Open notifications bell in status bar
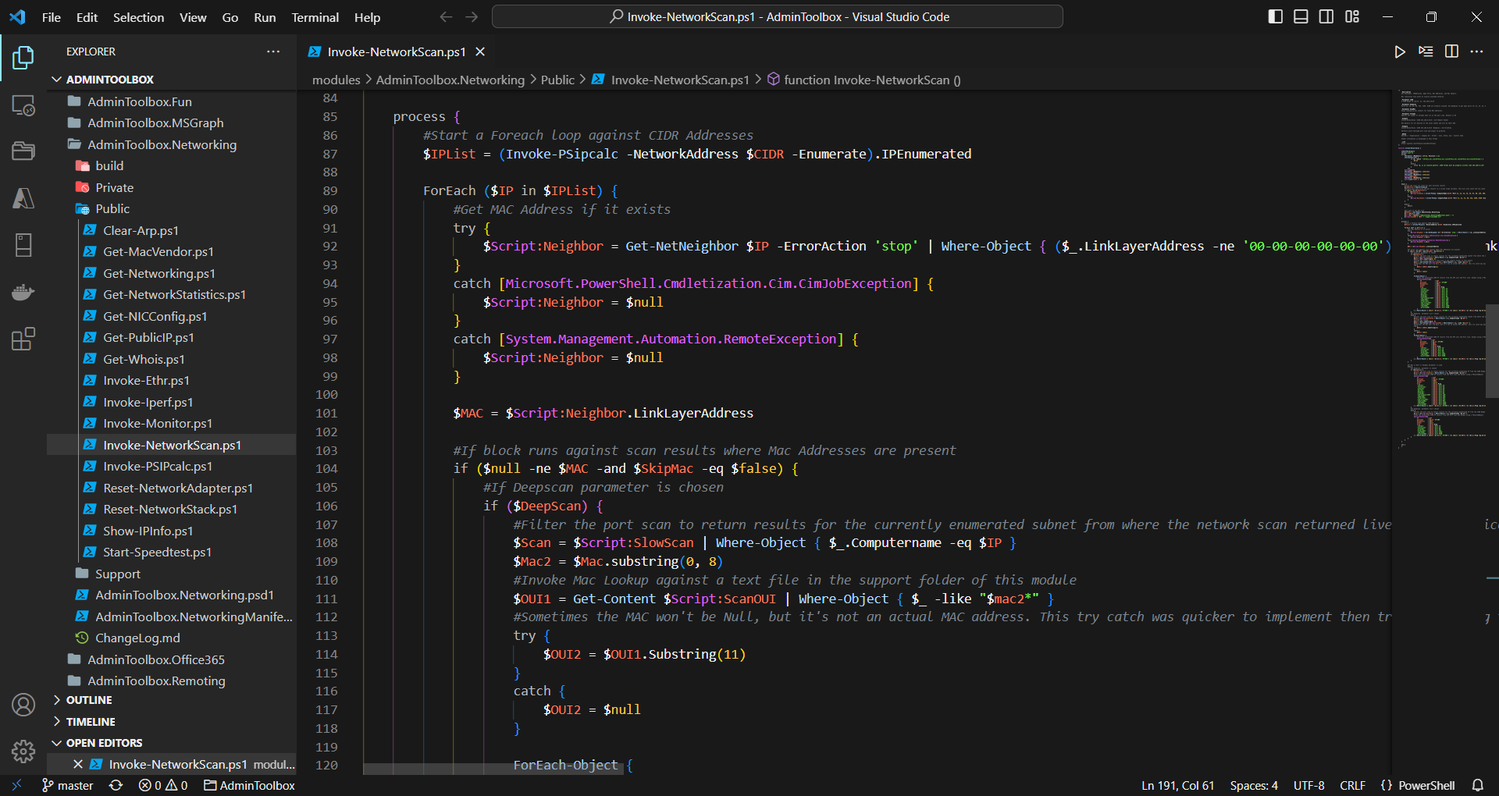 tap(1477, 785)
